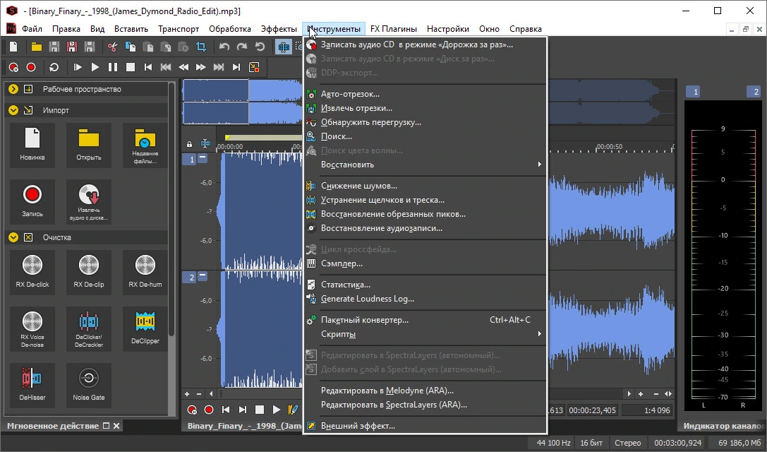Choose Авто-отрезок from the menu
The image size is (767, 452).
click(425, 94)
